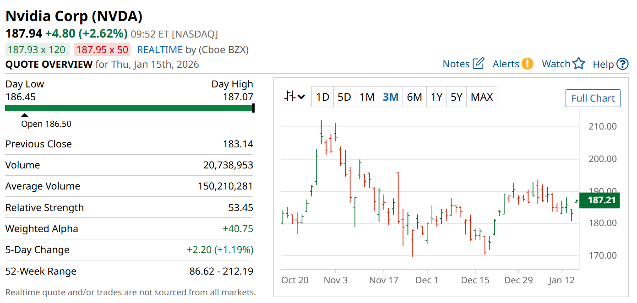This screenshot has height=303, width=637.
Task: Click the Alerts exclamation icon
Action: point(528,64)
